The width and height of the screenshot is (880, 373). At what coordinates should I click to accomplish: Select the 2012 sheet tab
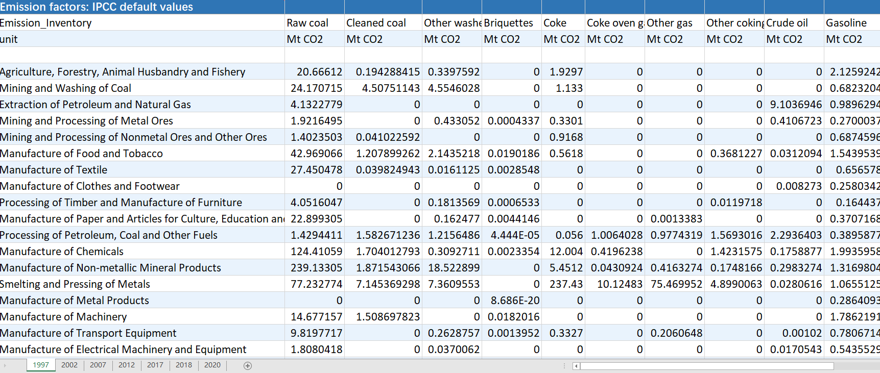127,365
